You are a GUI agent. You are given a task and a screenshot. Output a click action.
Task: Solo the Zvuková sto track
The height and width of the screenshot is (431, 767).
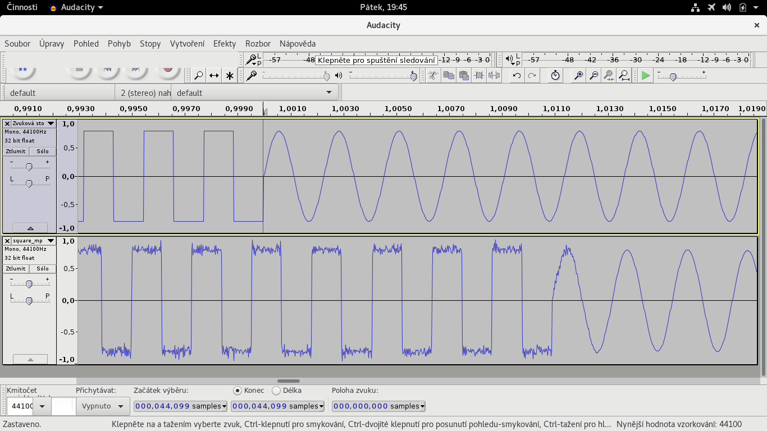tap(43, 152)
